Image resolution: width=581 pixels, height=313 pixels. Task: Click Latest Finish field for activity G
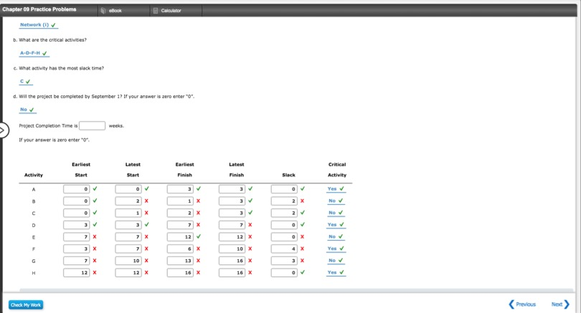pyautogui.click(x=232, y=261)
